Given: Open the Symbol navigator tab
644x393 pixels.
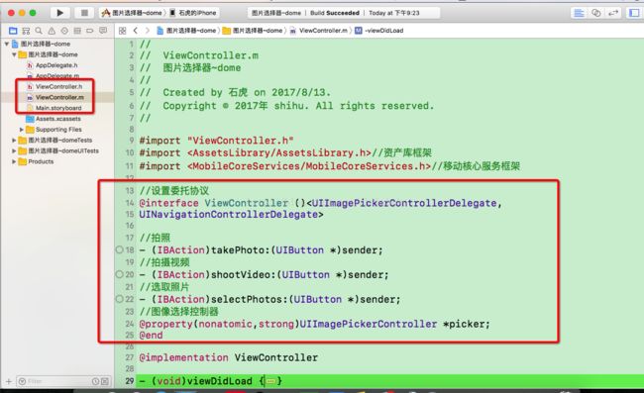Looking at the screenshot, I should pyautogui.click(x=26, y=31).
